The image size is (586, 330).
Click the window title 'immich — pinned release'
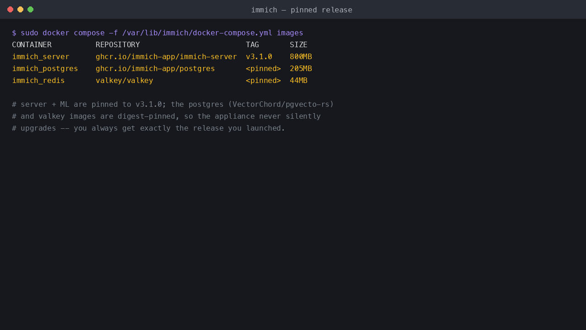click(x=302, y=10)
